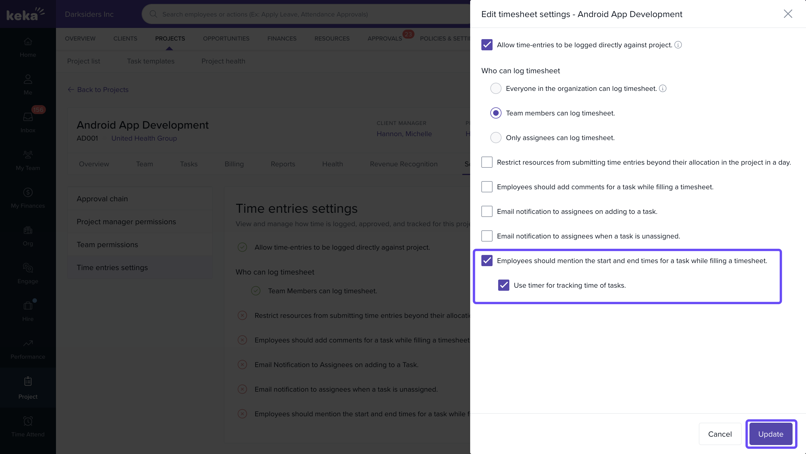806x454 pixels.
Task: Open the Approval chain settings section
Action: [x=102, y=199]
